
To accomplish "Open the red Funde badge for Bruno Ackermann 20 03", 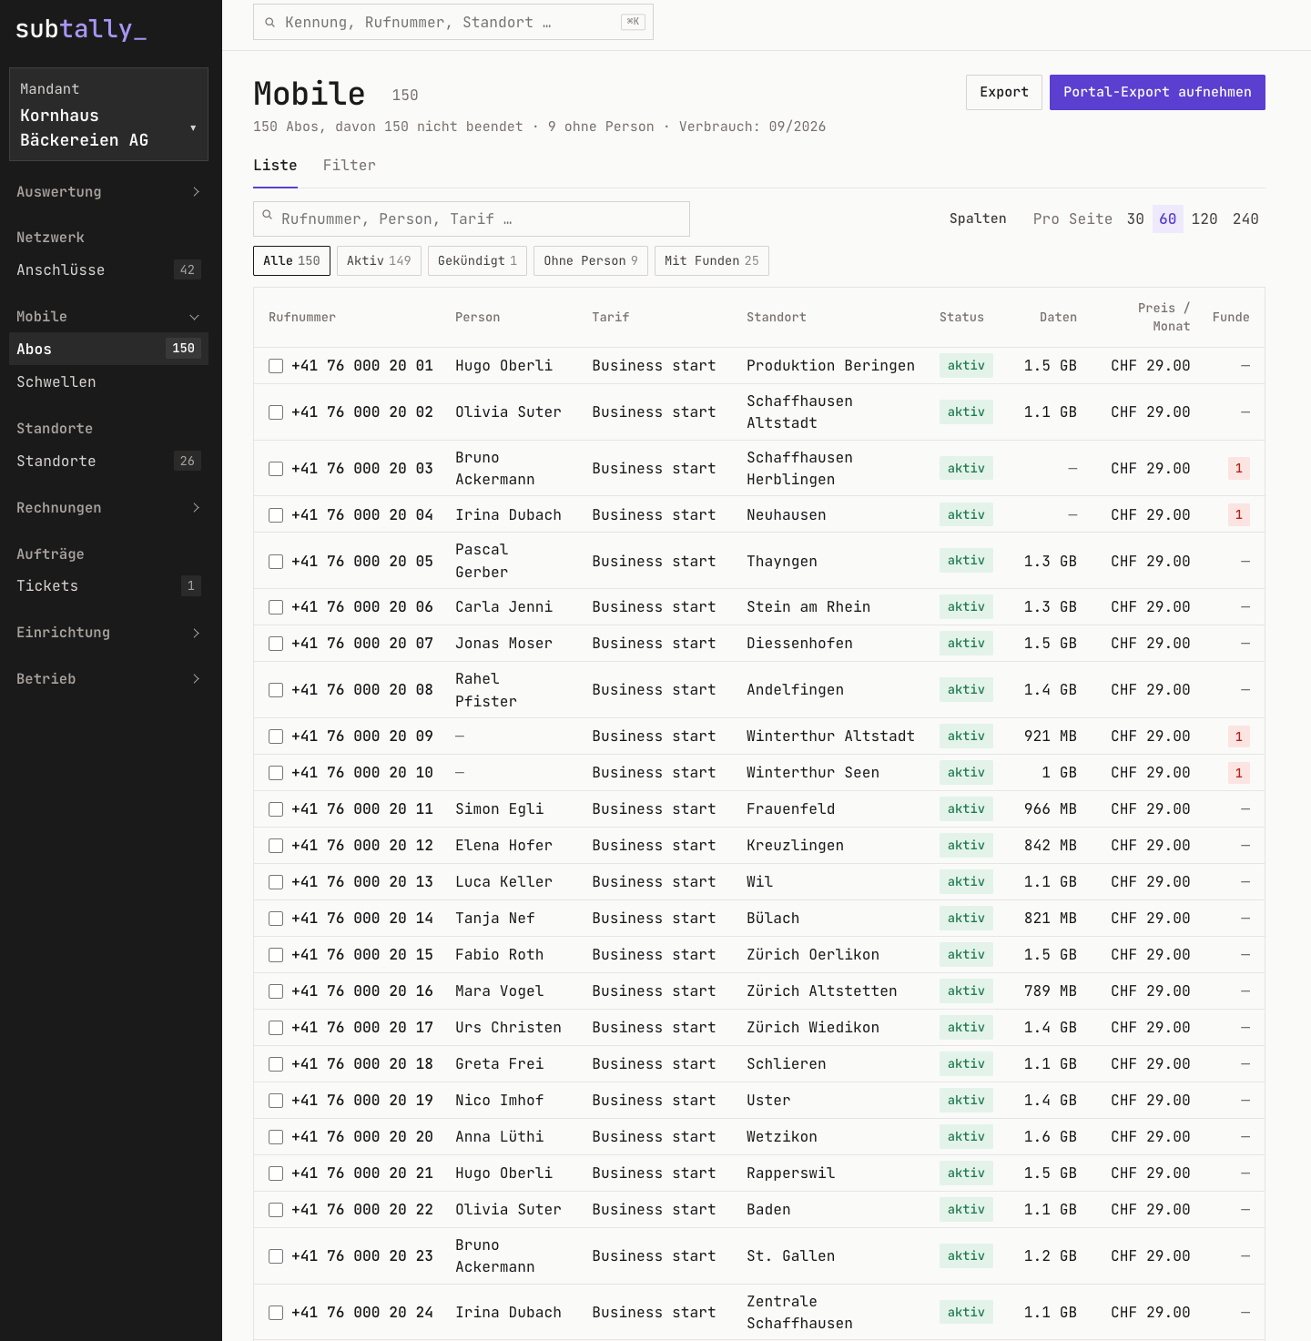I will coord(1238,468).
